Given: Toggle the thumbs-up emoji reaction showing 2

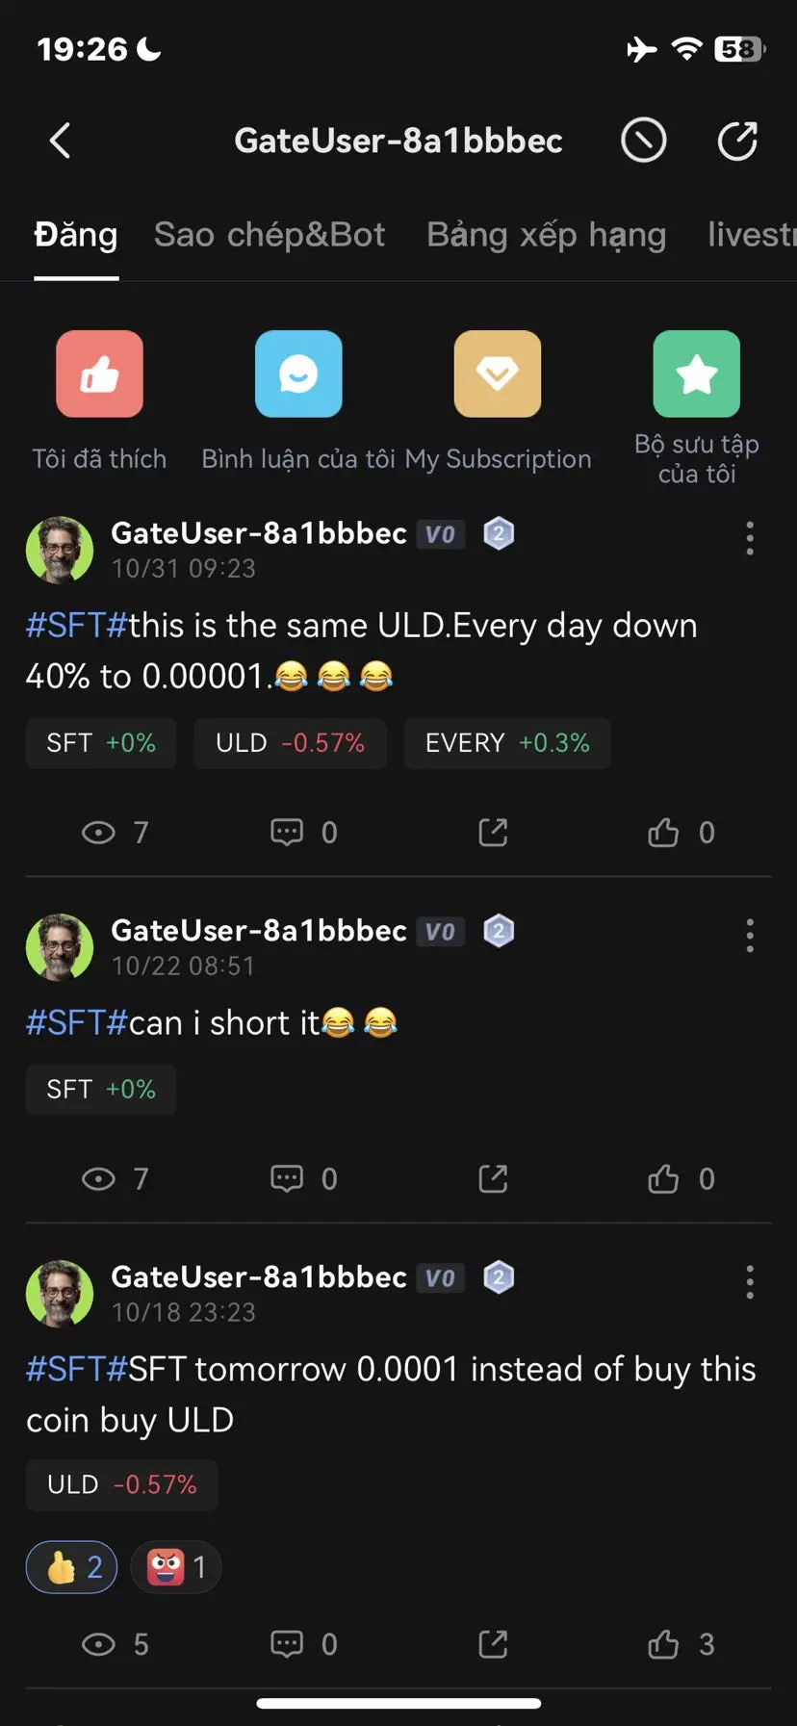Looking at the screenshot, I should coord(72,1567).
